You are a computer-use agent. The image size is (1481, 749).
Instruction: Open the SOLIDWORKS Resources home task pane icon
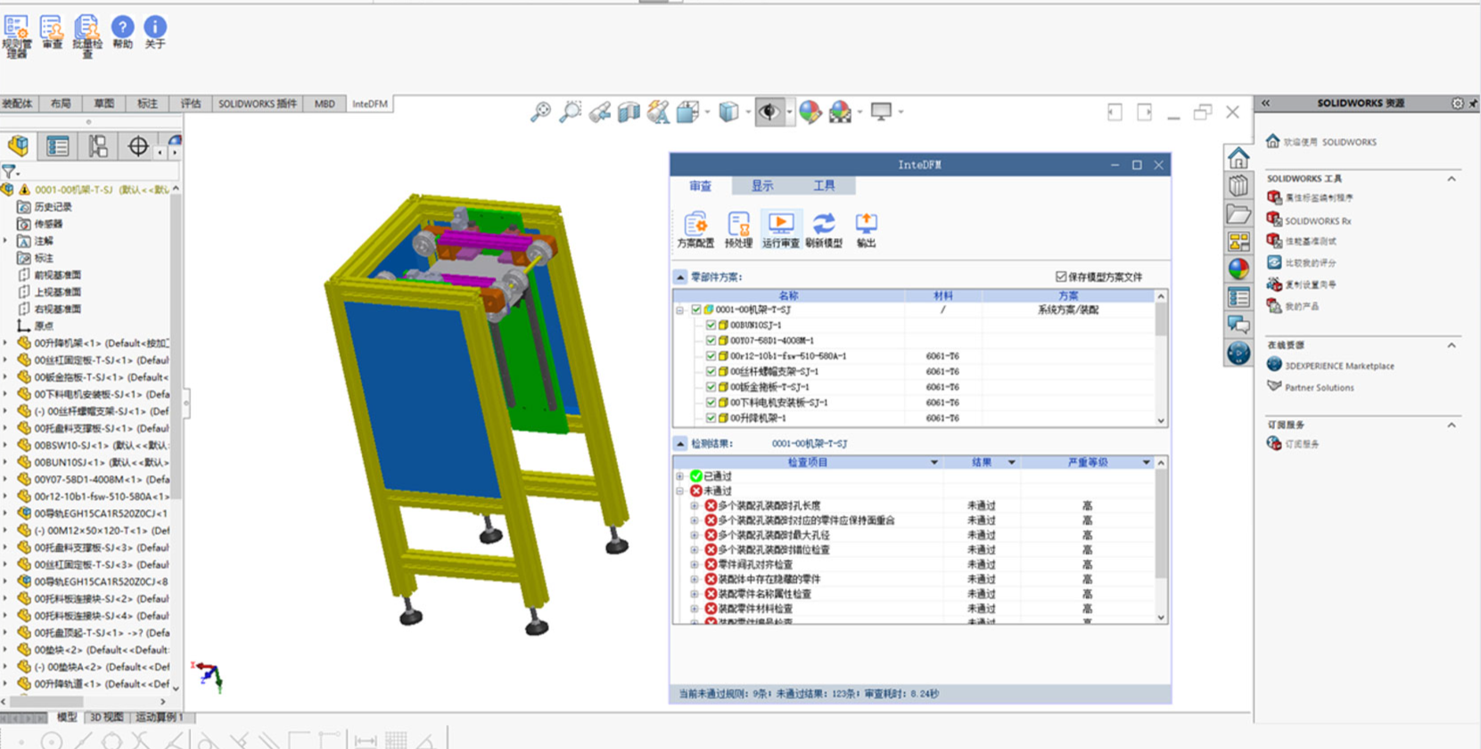click(1238, 158)
